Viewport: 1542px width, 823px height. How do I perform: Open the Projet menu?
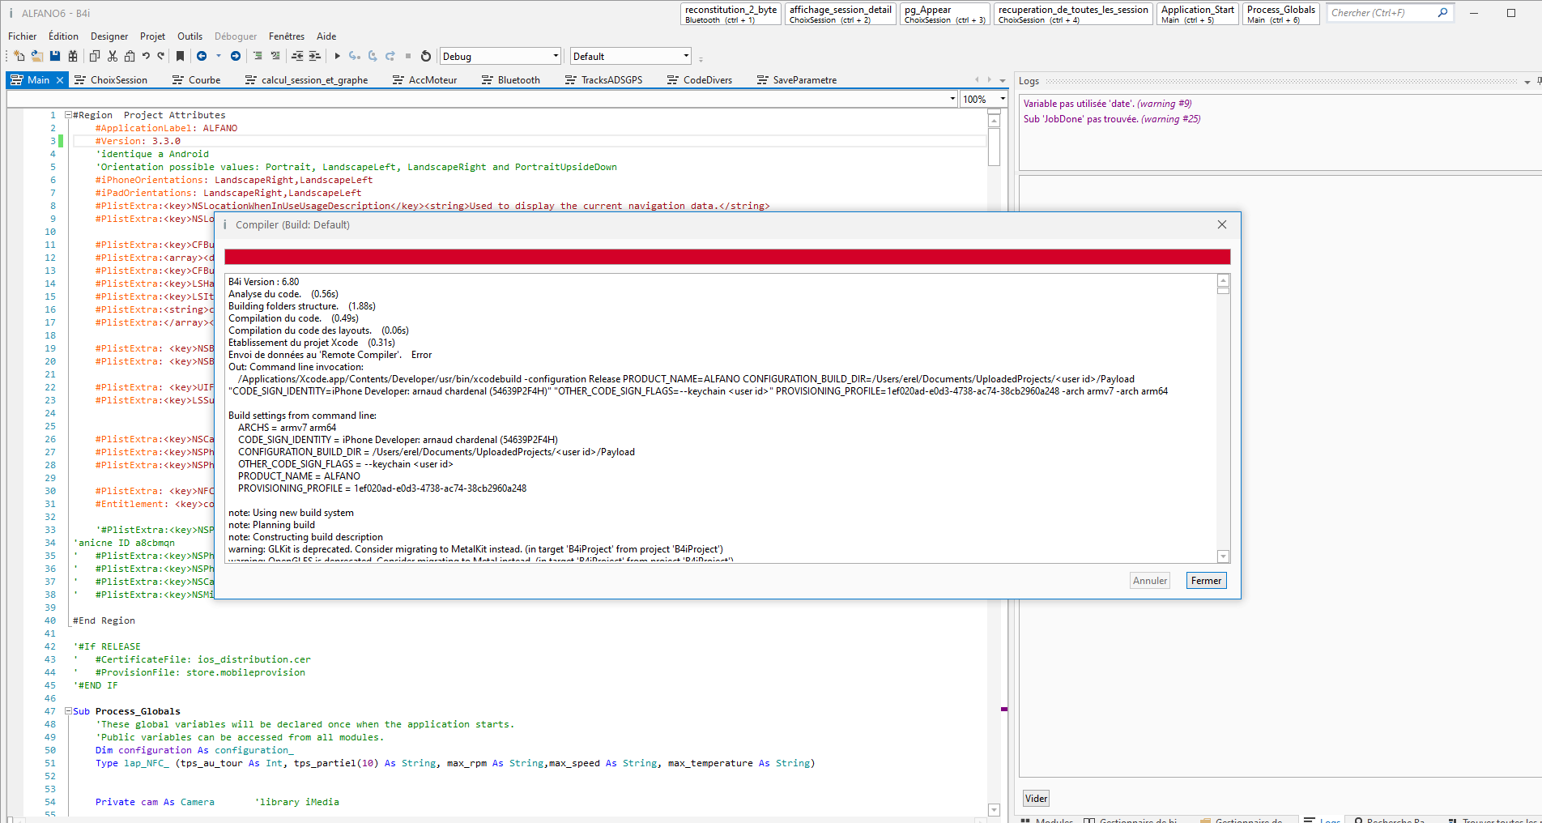(x=152, y=36)
